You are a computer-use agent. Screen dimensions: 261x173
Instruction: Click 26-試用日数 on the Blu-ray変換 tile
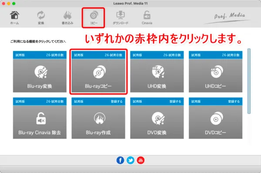point(55,55)
